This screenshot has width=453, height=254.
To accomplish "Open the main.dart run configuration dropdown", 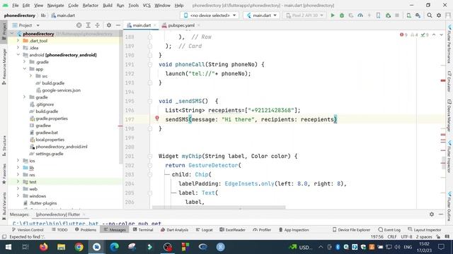I will click(261, 16).
